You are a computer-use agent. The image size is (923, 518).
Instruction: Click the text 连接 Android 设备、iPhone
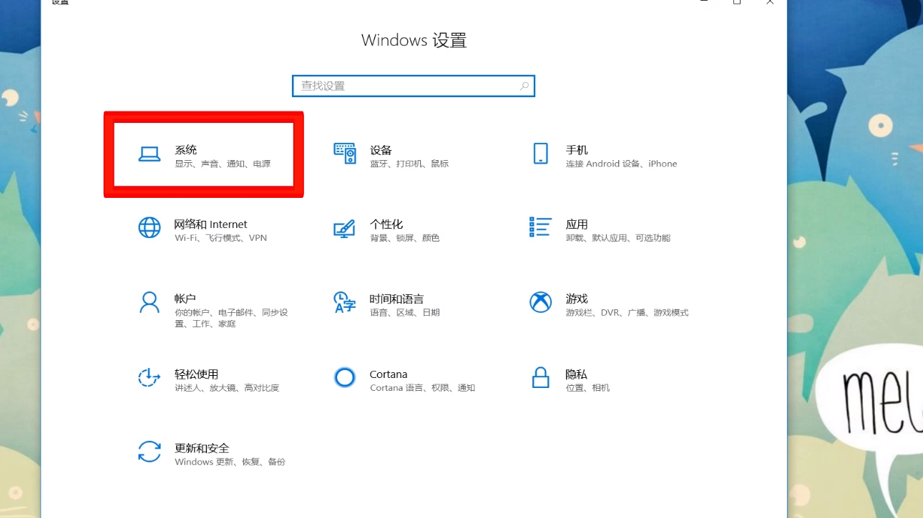click(621, 164)
